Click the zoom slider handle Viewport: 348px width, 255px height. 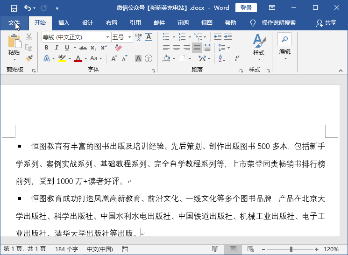pyautogui.click(x=291, y=249)
